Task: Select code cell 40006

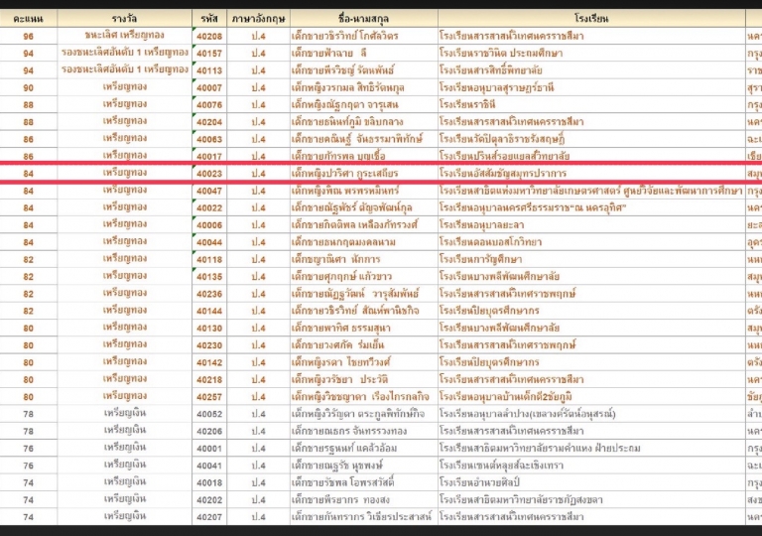Action: (x=209, y=225)
